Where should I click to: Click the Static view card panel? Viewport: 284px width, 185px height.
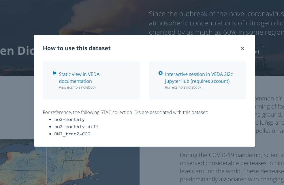[91, 80]
